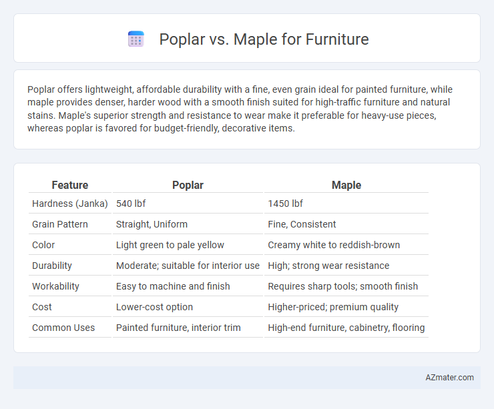Click the 'Poplar vs. Maple for Furniture' heading
This screenshot has width=494, height=409.
pyautogui.click(x=264, y=39)
